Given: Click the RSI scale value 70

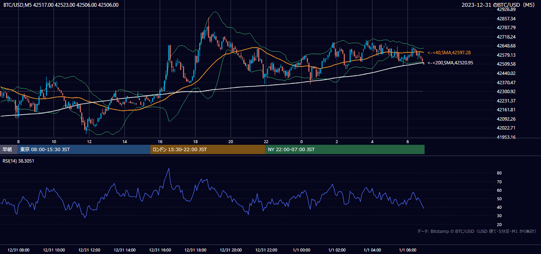Looking at the screenshot, I should click(500, 182).
